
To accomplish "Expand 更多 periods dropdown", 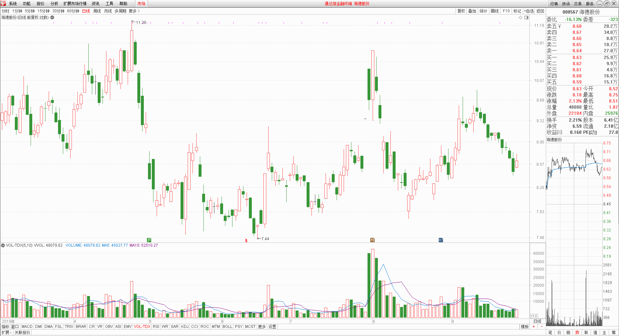I will [134, 11].
